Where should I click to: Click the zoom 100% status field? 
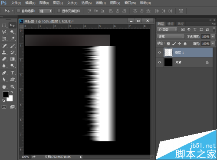[25, 157]
